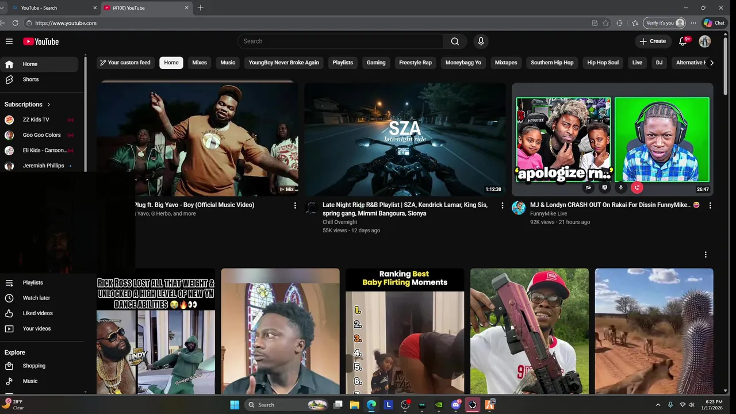Open Edge settings and more menu
This screenshot has width=736, height=414.
coord(693,23)
